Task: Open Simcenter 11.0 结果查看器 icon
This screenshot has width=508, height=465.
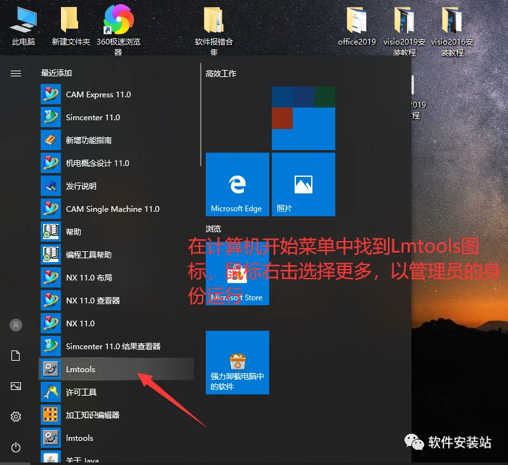Action: (51, 346)
